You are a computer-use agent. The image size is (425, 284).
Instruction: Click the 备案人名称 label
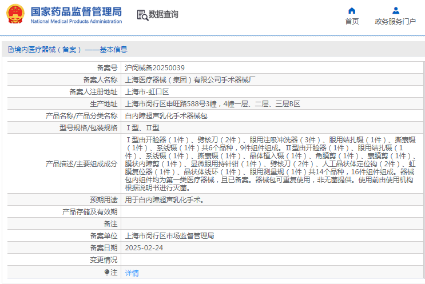[100, 80]
